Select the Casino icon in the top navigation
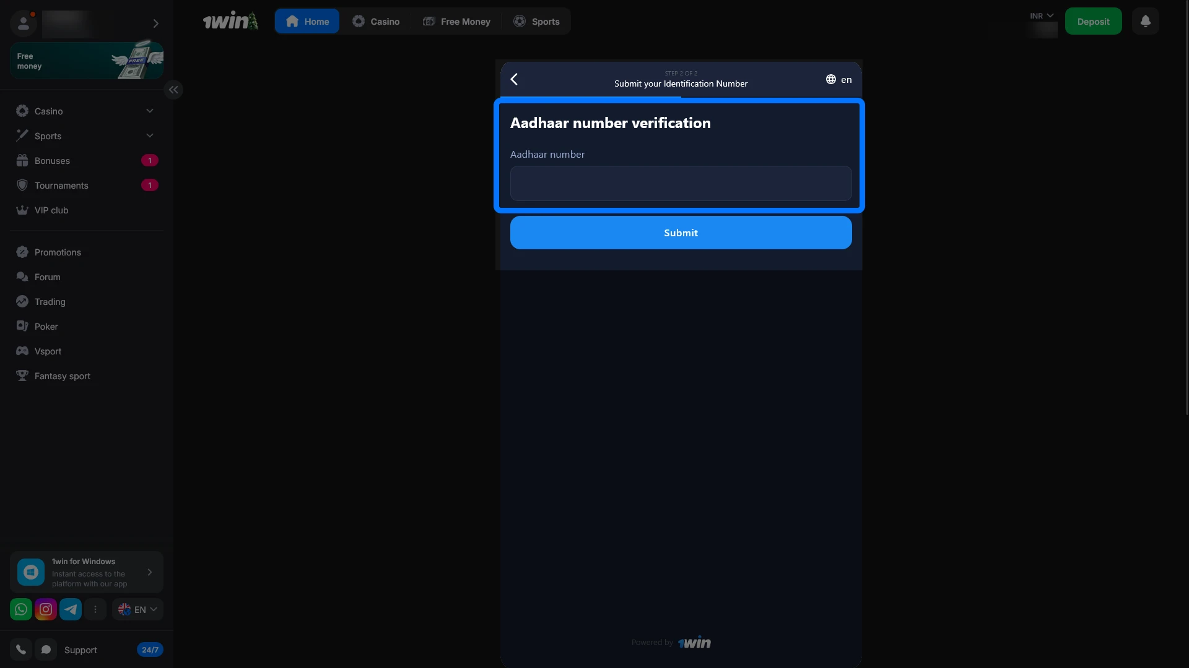This screenshot has width=1189, height=668. click(359, 20)
